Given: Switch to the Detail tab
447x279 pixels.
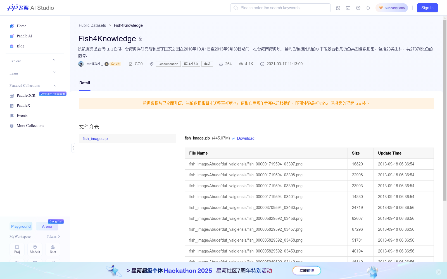Looking at the screenshot, I should (x=85, y=83).
